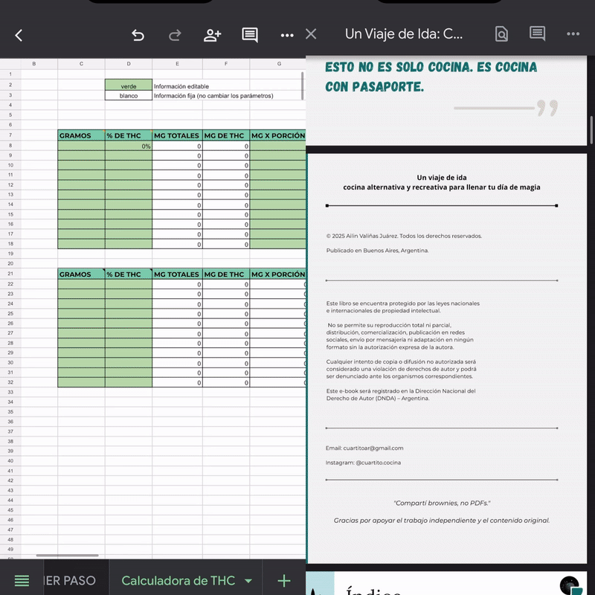Tap 'Gracias por apoyar el trabajo independiente' line
595x595 pixels.
click(442, 521)
